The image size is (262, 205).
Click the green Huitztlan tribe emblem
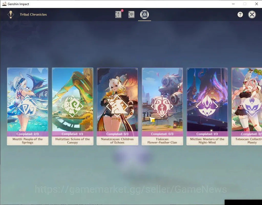72,106
